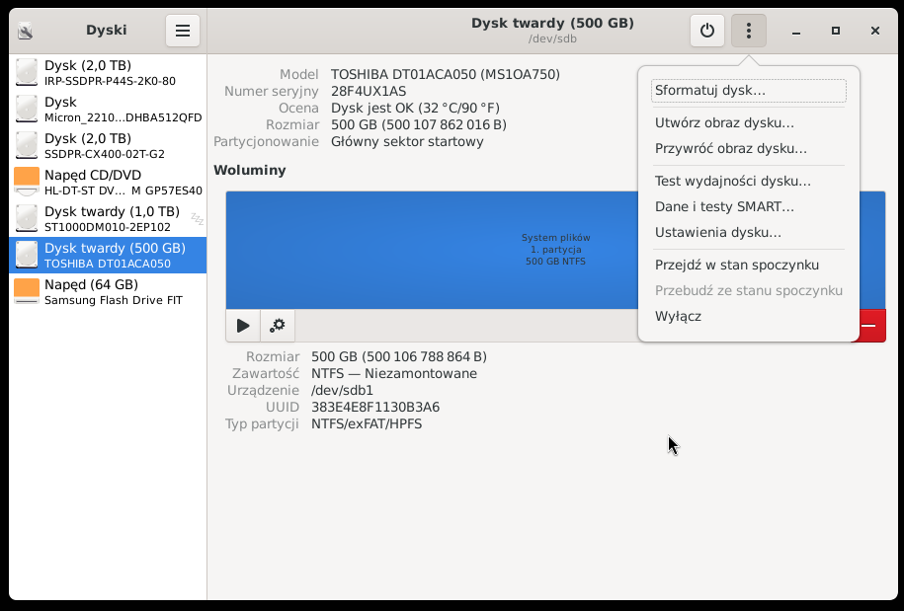Click the sleeping zzz indicator
Image resolution: width=904 pixels, height=611 pixels.
[198, 219]
